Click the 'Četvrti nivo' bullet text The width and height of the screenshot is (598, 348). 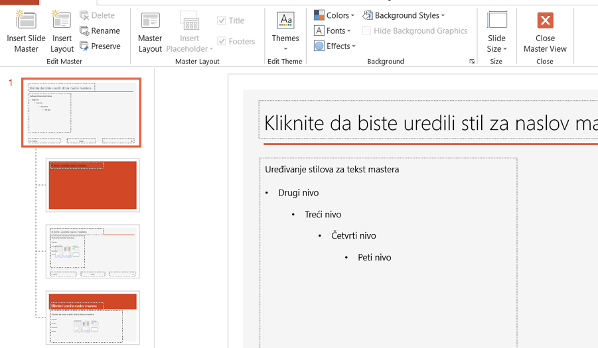click(354, 236)
